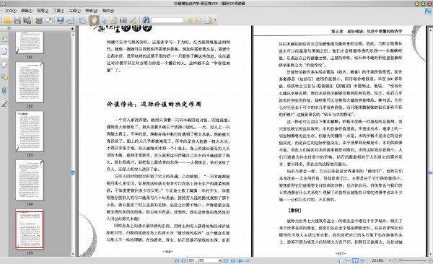Switch to facing pages view mode
This screenshot has width=433, height=264.
point(355,260)
